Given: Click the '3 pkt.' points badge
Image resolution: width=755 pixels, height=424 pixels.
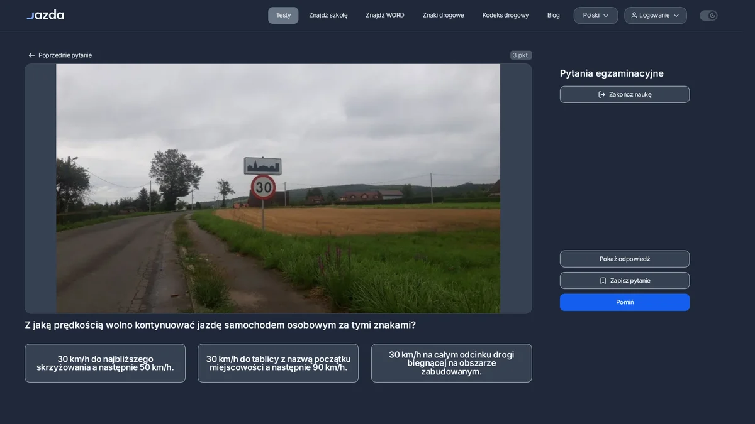Looking at the screenshot, I should tap(521, 55).
